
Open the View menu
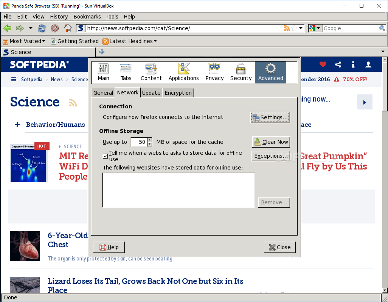point(38,17)
